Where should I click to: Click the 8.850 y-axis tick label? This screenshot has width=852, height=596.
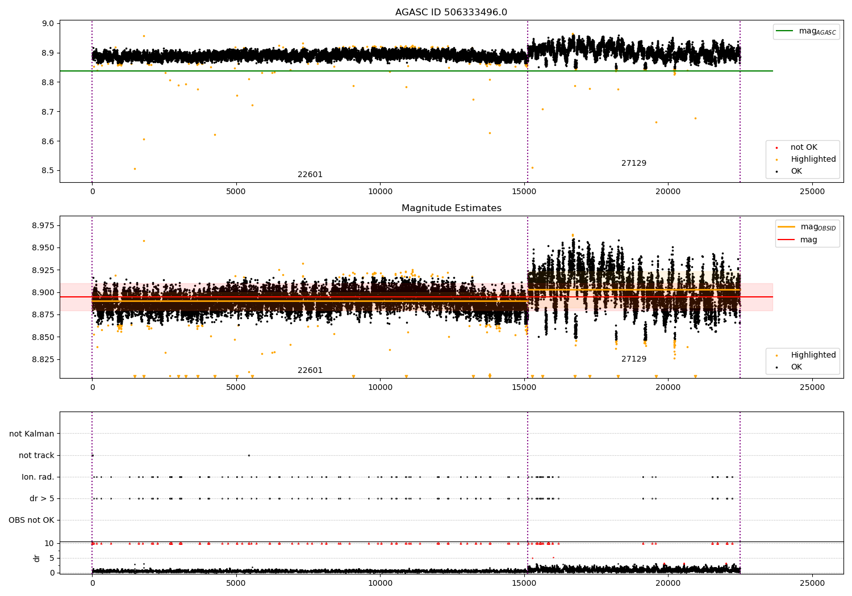click(x=43, y=337)
